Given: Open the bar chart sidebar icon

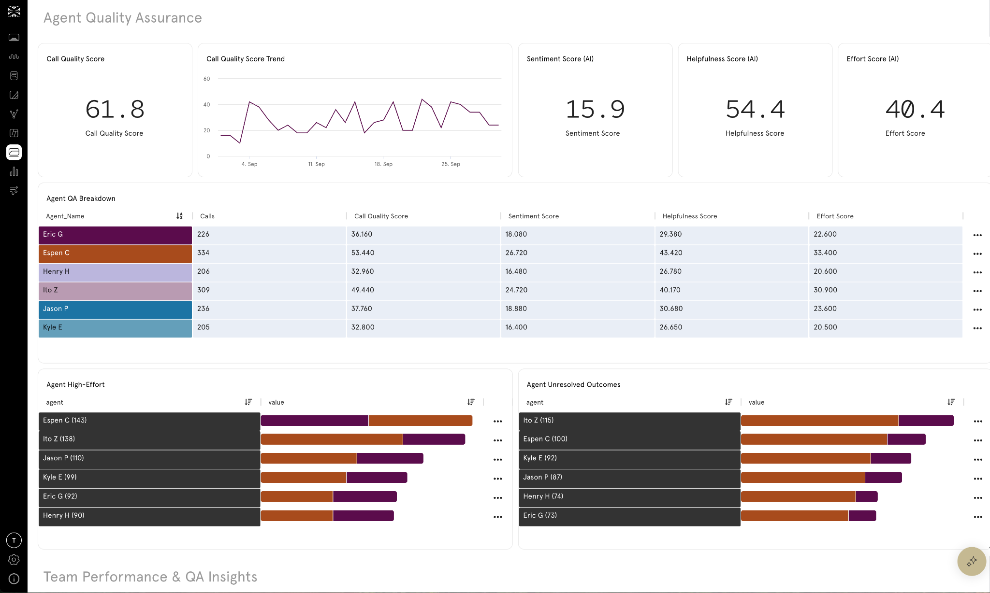Looking at the screenshot, I should point(14,171).
